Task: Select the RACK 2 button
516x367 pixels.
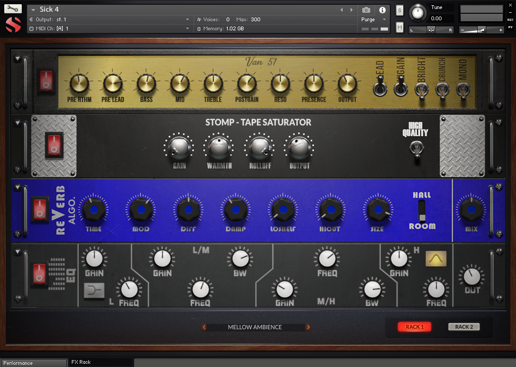Action: tap(464, 327)
